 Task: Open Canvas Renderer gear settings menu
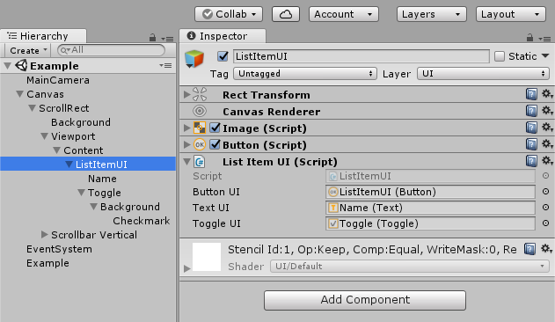pos(547,111)
